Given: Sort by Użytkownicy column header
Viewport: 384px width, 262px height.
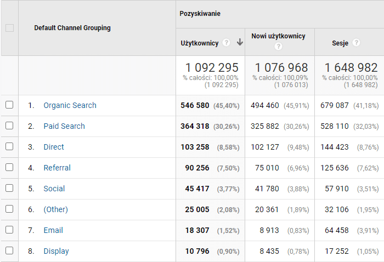Looking at the screenshot, I should point(199,43).
